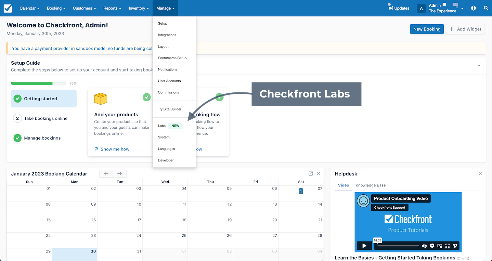The height and width of the screenshot is (261, 492).
Task: Open Languages menu item
Action: coord(174,149)
